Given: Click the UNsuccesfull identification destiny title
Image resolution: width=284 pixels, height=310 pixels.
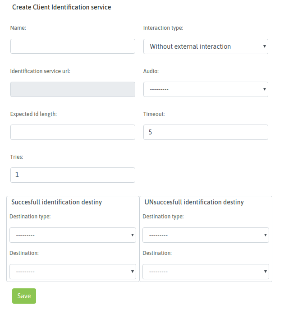Looking at the screenshot, I should click(x=194, y=202).
